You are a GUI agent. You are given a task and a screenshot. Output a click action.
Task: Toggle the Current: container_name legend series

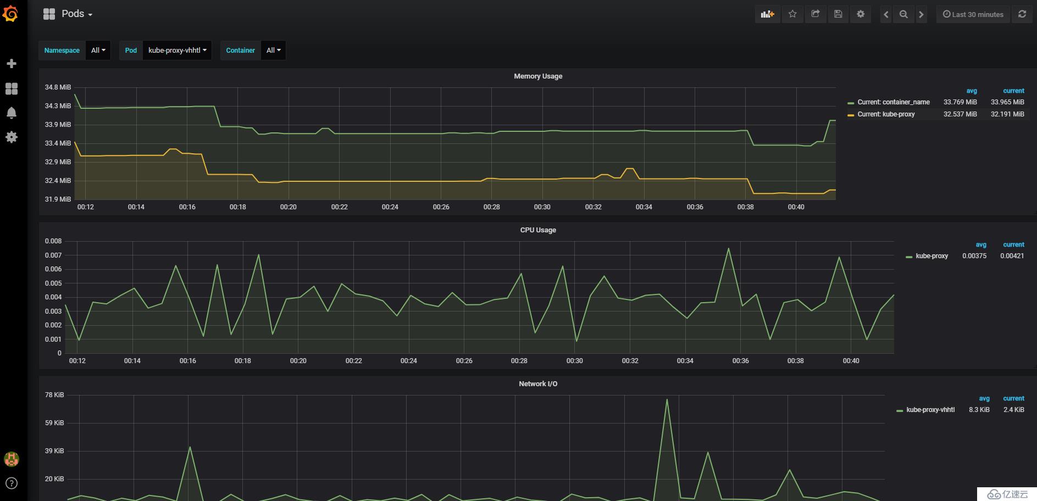[x=894, y=102]
